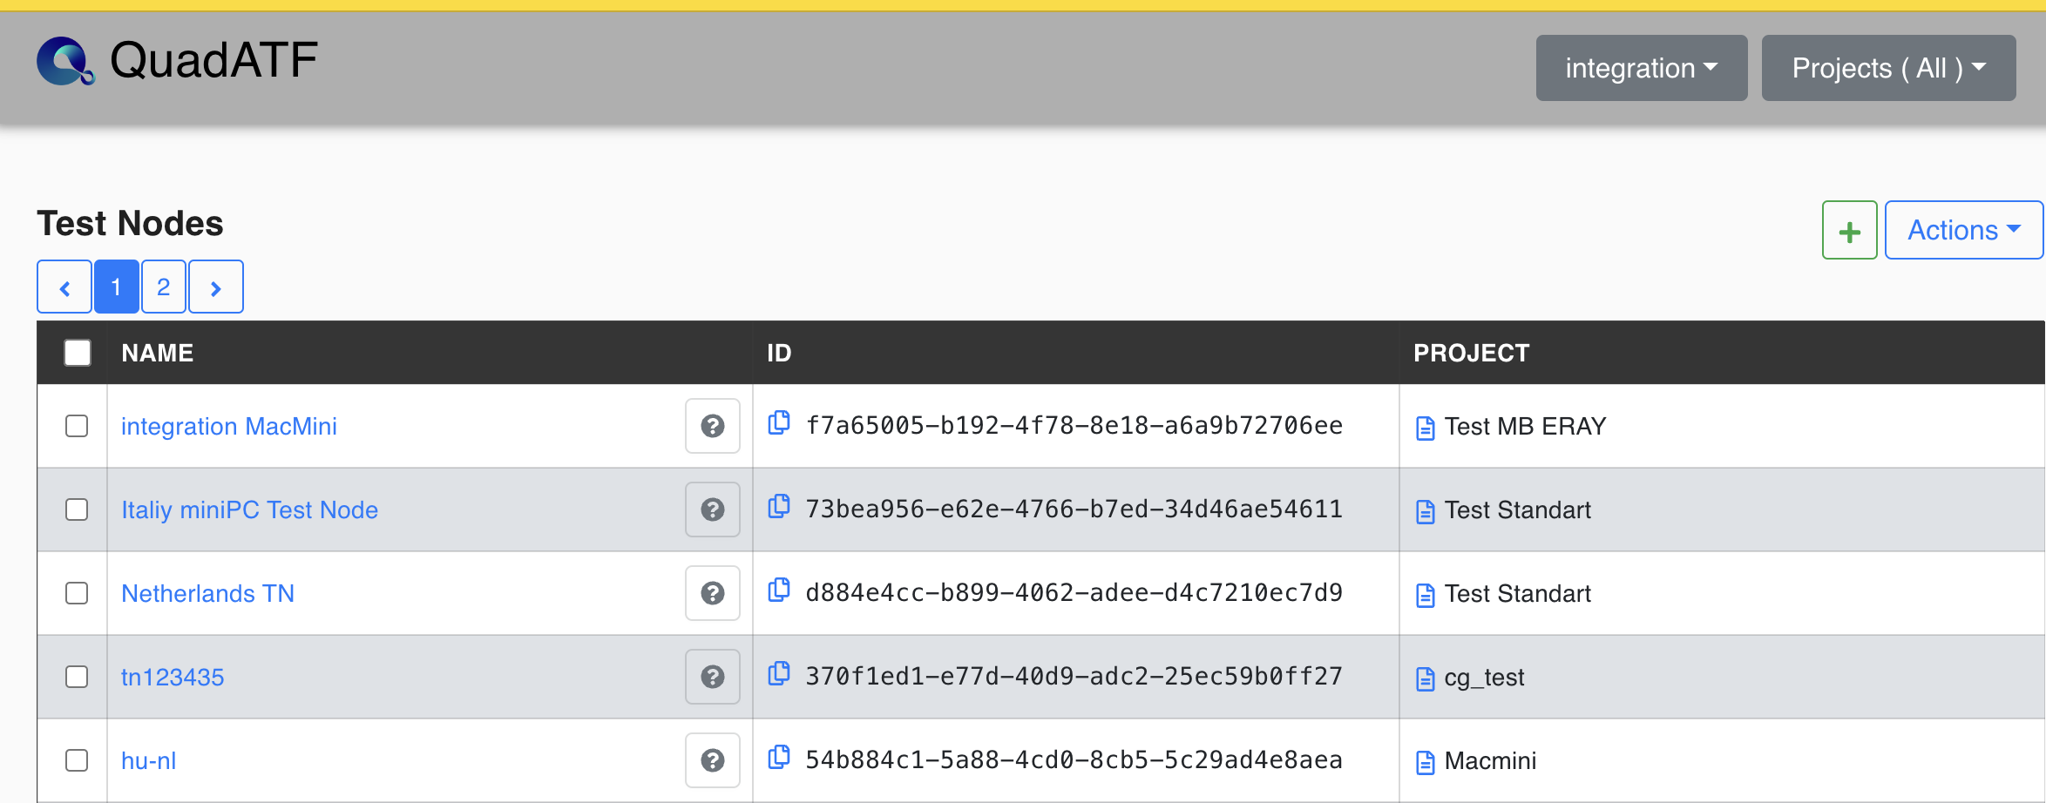Image resolution: width=2046 pixels, height=803 pixels.
Task: Select ID text 73bea956-e62e-4766-b7ed-34d46ae54611
Action: click(1074, 509)
